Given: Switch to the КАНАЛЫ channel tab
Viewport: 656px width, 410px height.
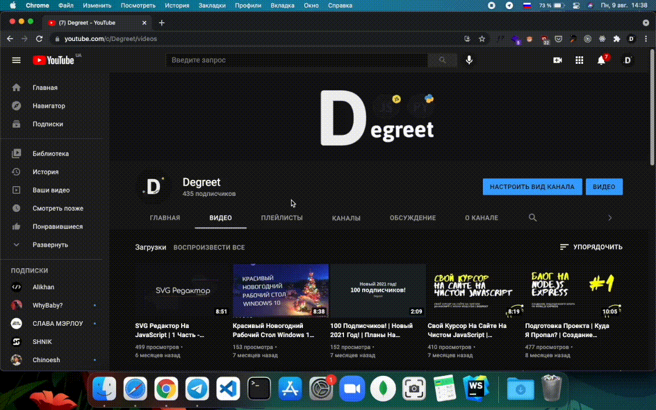Looking at the screenshot, I should pyautogui.click(x=346, y=218).
